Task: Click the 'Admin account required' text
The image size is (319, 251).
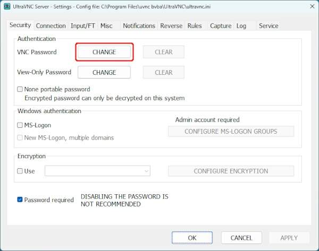Action: point(207,120)
